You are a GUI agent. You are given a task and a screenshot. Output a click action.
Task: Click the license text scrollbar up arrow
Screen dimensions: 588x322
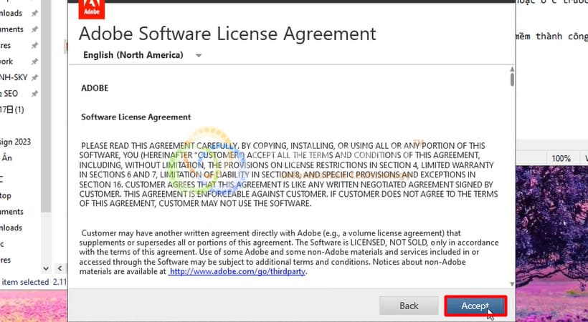tap(512, 69)
